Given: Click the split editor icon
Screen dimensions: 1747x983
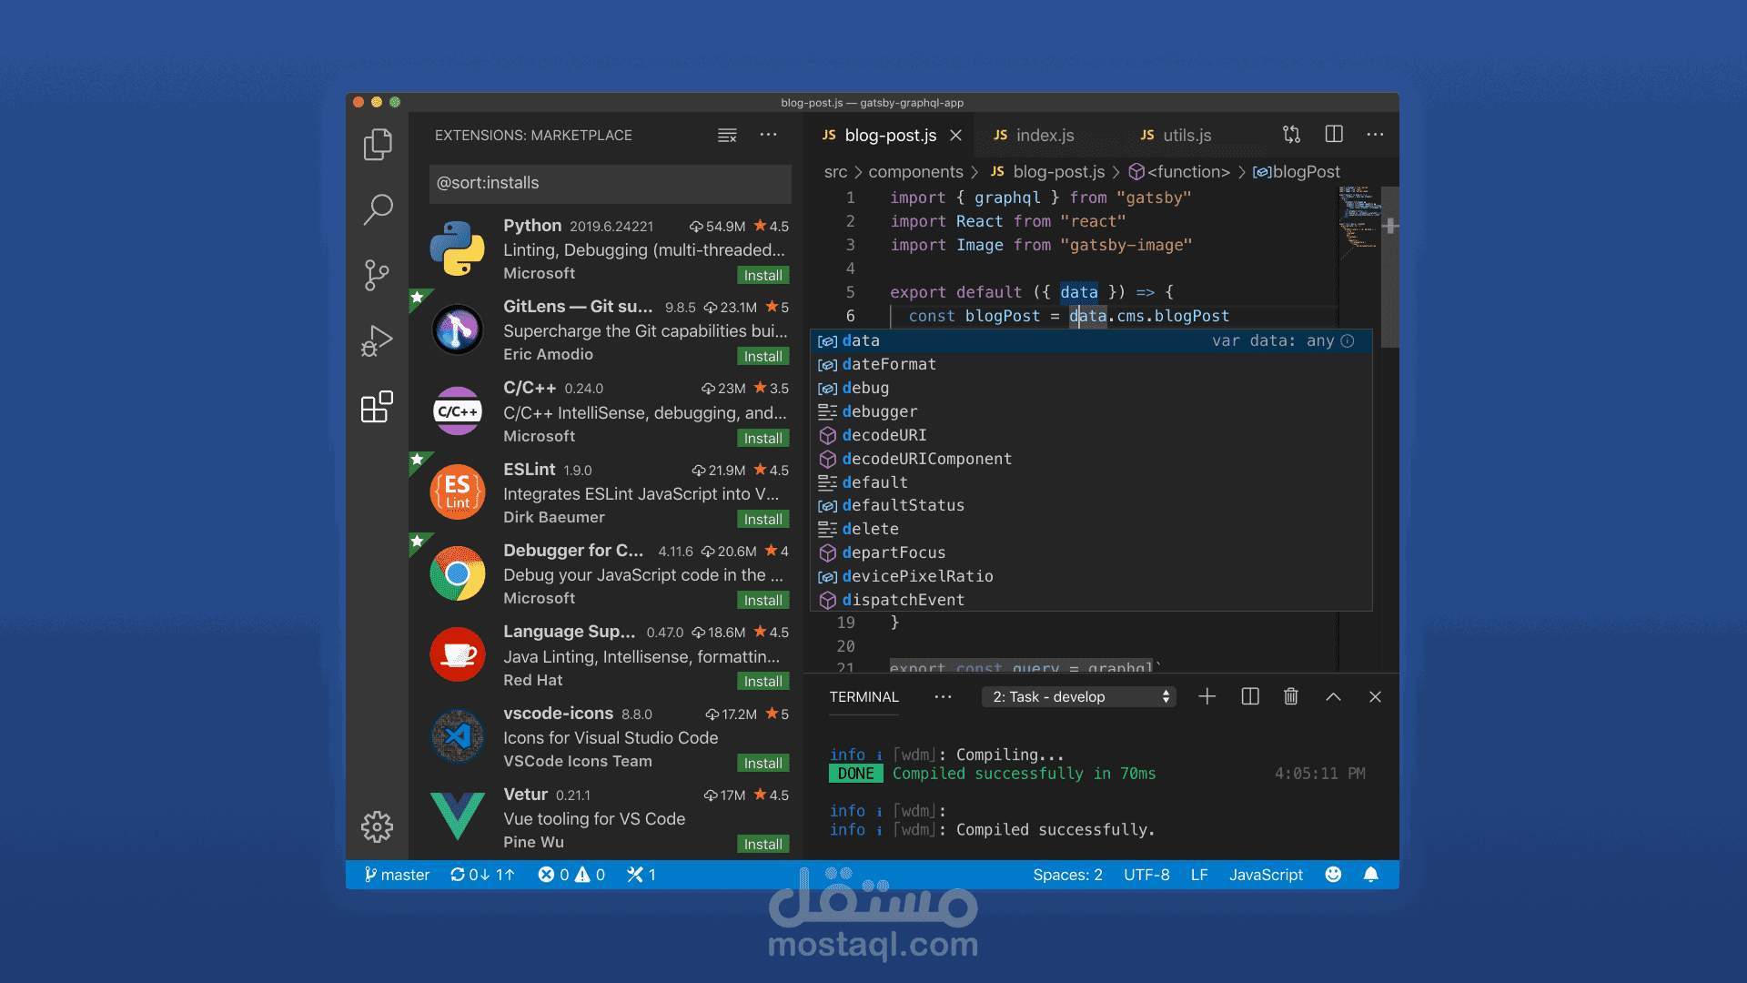Looking at the screenshot, I should click(x=1334, y=135).
